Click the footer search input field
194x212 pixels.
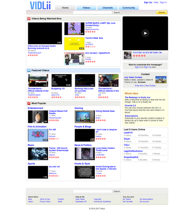pyautogui.click(x=93, y=191)
